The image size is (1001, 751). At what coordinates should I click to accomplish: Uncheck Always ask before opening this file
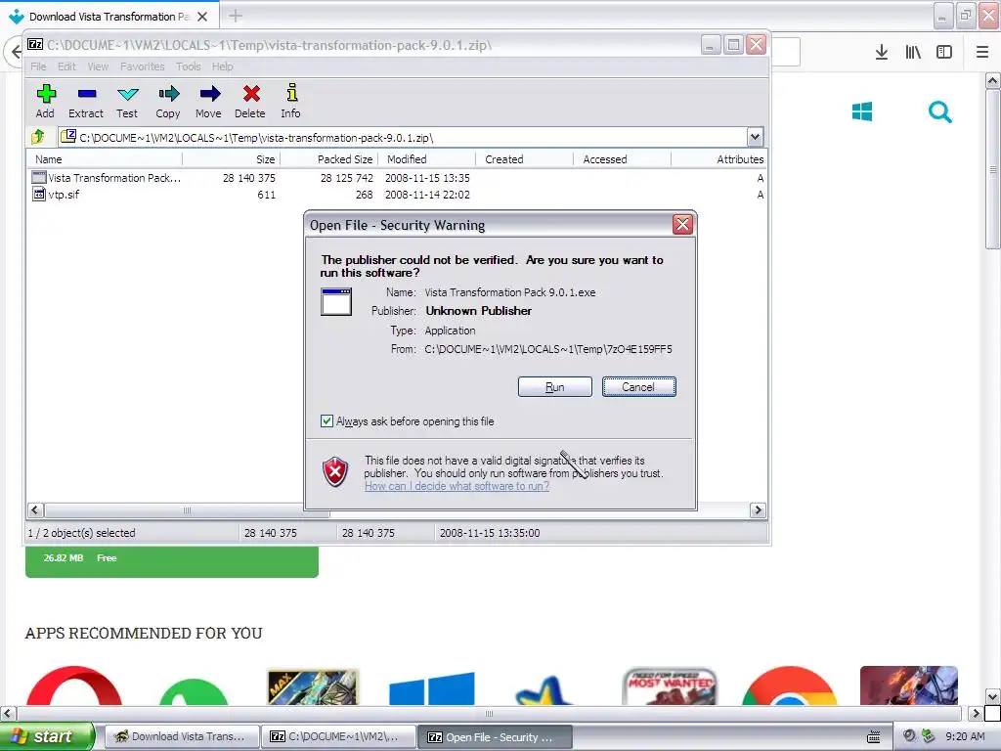pyautogui.click(x=326, y=420)
